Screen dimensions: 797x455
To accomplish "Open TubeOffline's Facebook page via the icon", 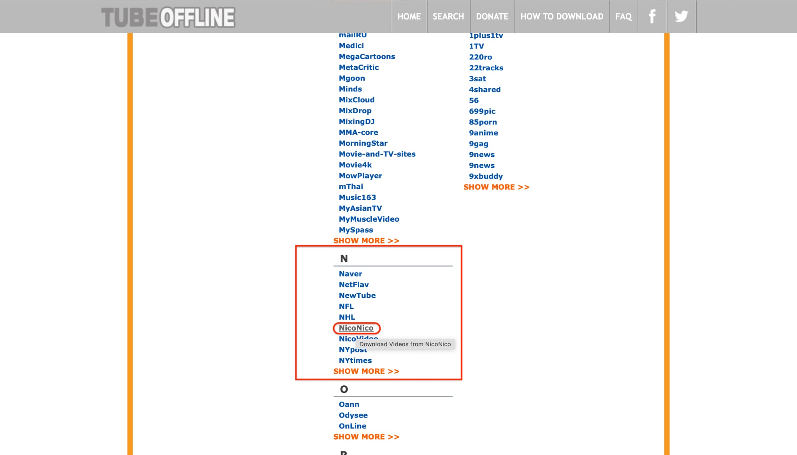I will pyautogui.click(x=652, y=16).
